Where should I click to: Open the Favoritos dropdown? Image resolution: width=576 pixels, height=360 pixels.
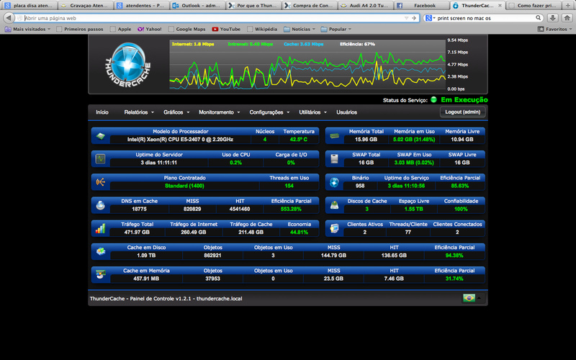(554, 29)
